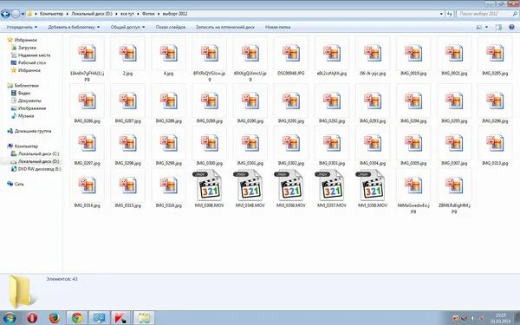Select the 4.jpg file icon
The width and height of the screenshot is (520, 325).
pyautogui.click(x=168, y=53)
